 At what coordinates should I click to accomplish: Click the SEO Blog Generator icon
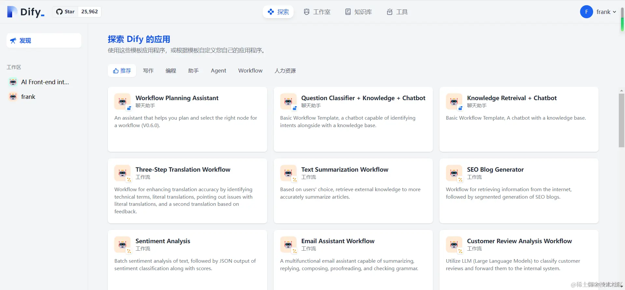(454, 173)
